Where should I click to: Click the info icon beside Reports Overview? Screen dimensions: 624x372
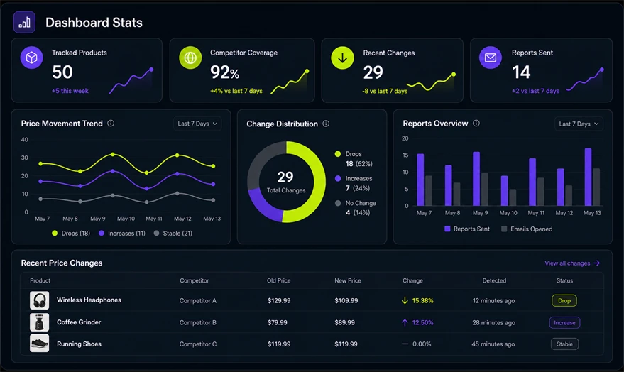point(476,124)
